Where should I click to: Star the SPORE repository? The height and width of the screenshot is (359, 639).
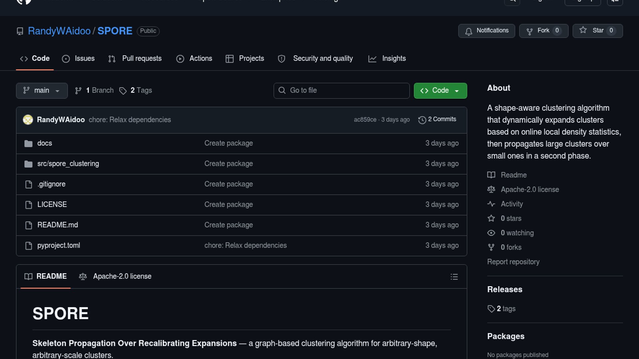597,31
